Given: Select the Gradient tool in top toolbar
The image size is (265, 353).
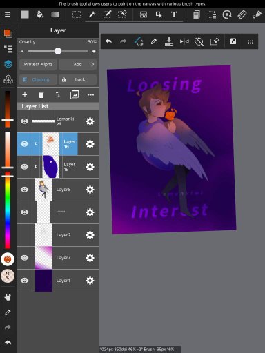Looking at the screenshot, I should 55,14.
